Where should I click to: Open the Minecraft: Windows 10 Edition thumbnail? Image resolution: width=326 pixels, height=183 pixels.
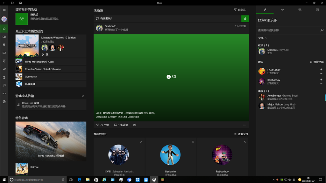[x=27, y=46]
